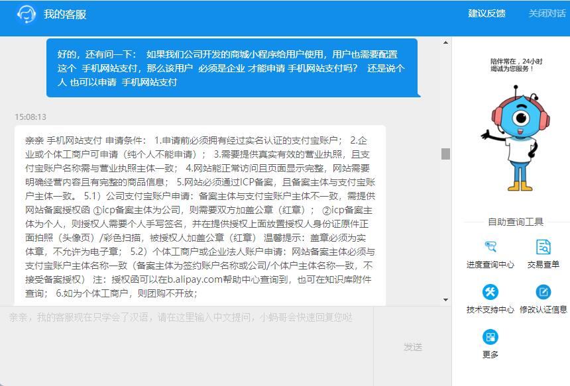Screen dimensions: 570x386
Task: Click the 发送 send button
Action: pos(413,347)
